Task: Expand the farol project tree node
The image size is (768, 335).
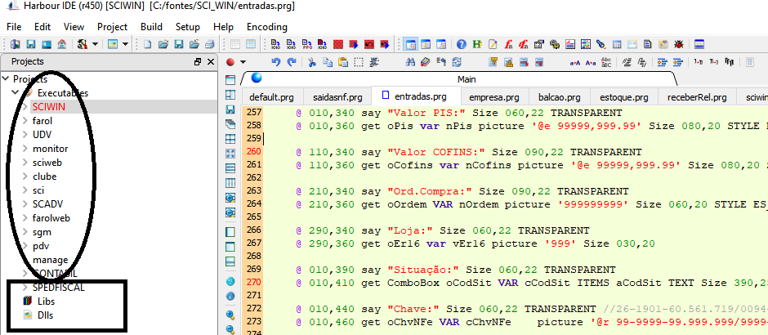Action: tap(23, 121)
